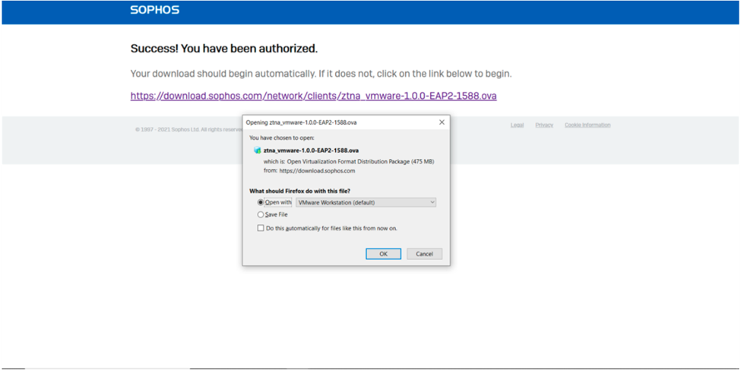Click the copyright 1997 - 2021 Sophos Ltd text
This screenshot has width=741, height=371.
tap(188, 129)
